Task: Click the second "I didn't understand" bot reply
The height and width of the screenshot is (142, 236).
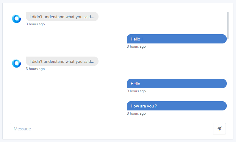Action: coord(62,61)
